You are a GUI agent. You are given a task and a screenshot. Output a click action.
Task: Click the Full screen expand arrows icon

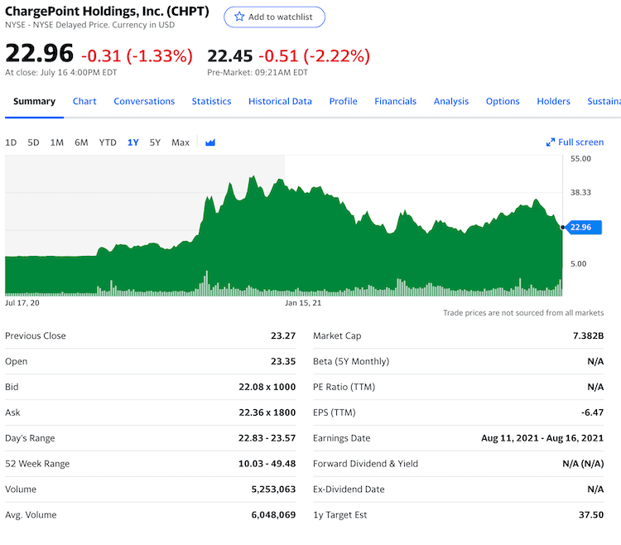click(x=550, y=142)
